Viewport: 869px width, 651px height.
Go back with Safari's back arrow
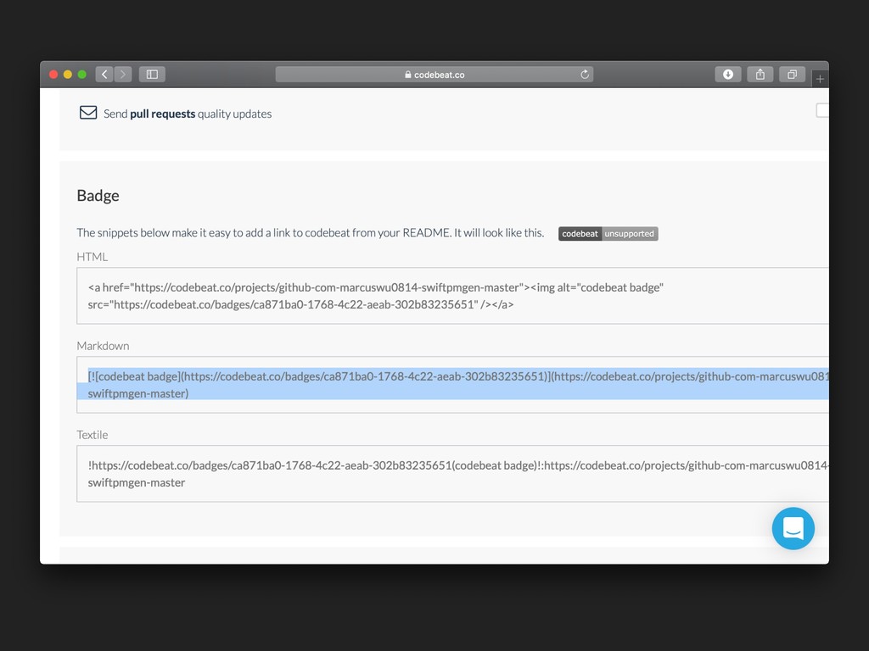pyautogui.click(x=104, y=75)
